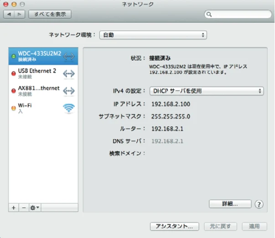The image size is (275, 238).
Task: Remove the selected service with the minus button
Action: [24, 208]
